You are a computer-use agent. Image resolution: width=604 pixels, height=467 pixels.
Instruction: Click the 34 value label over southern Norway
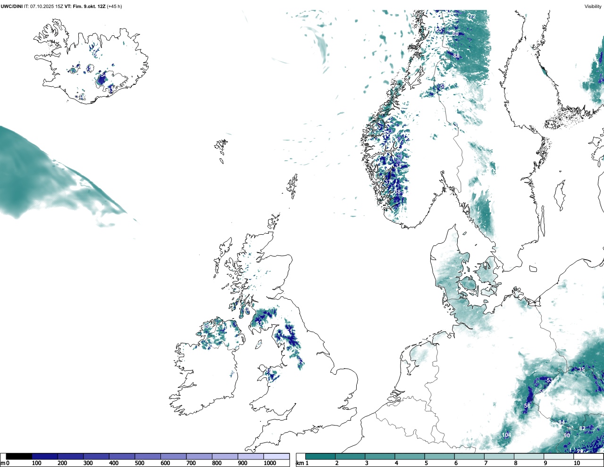[x=397, y=166]
